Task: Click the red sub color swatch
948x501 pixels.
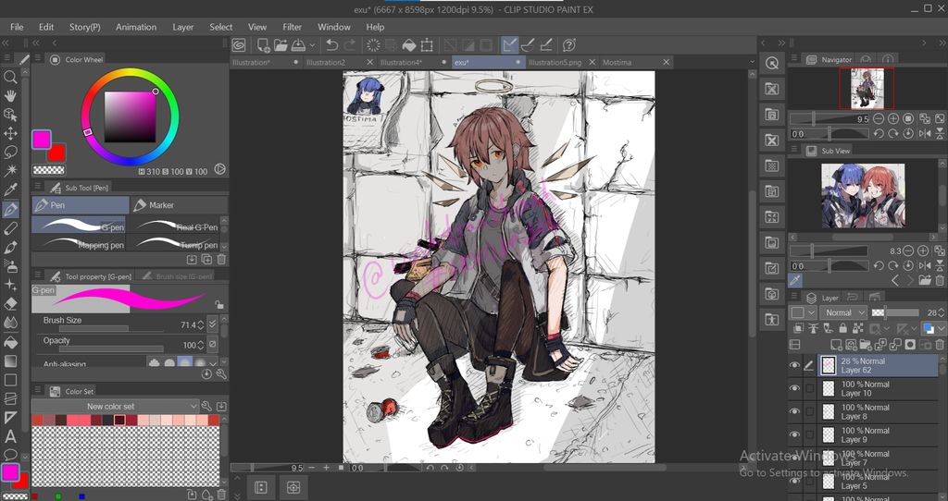Action: click(x=56, y=153)
